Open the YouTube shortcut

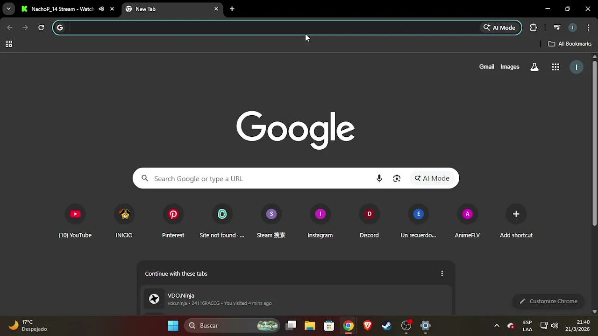click(75, 221)
